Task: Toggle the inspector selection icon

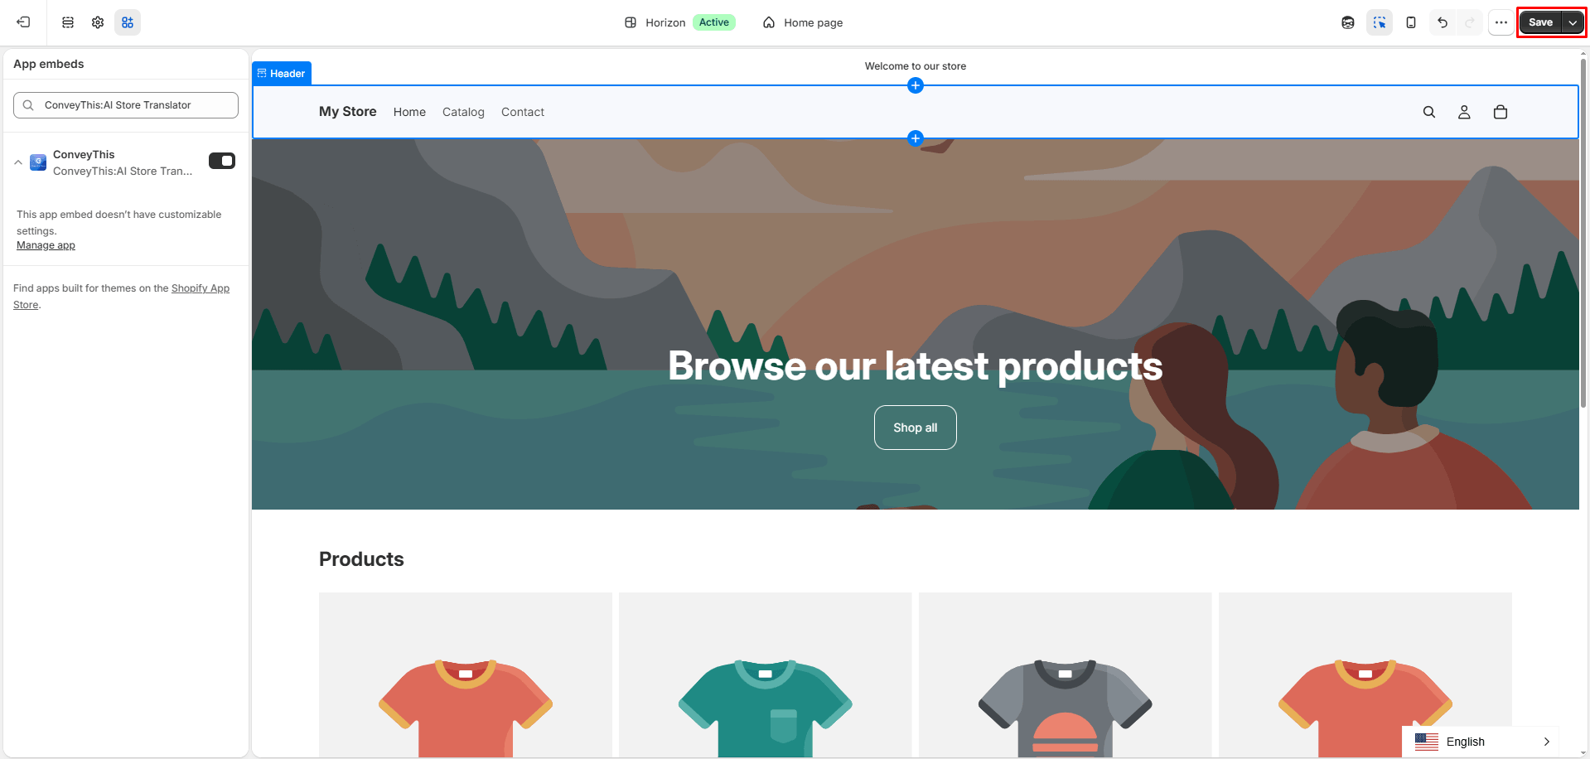Action: pos(1380,22)
